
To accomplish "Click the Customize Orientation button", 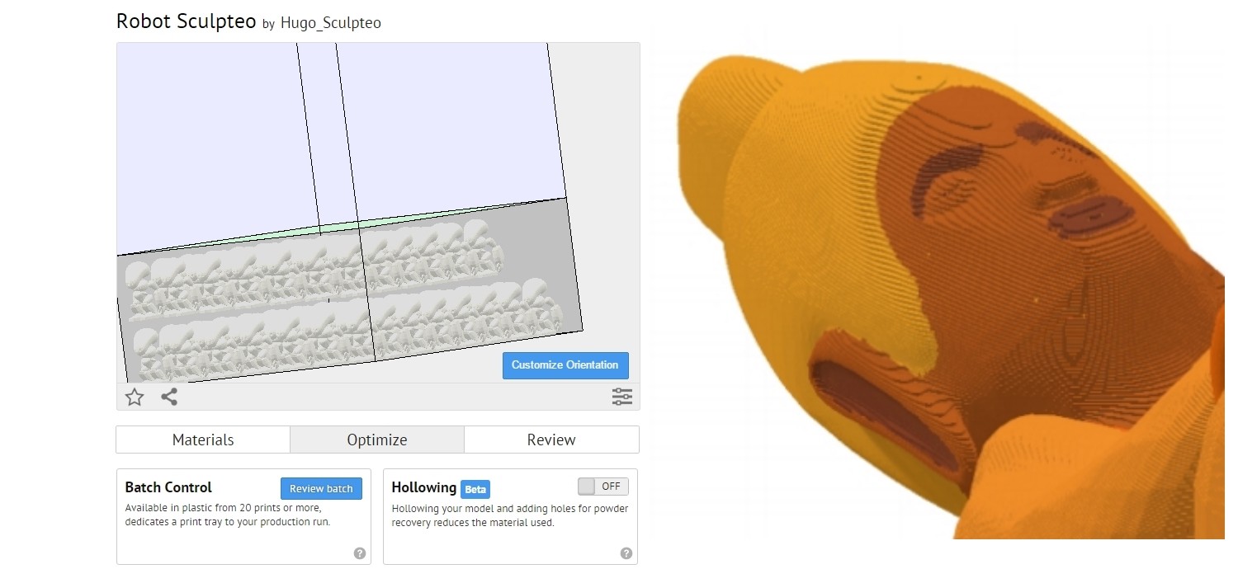I will (565, 365).
